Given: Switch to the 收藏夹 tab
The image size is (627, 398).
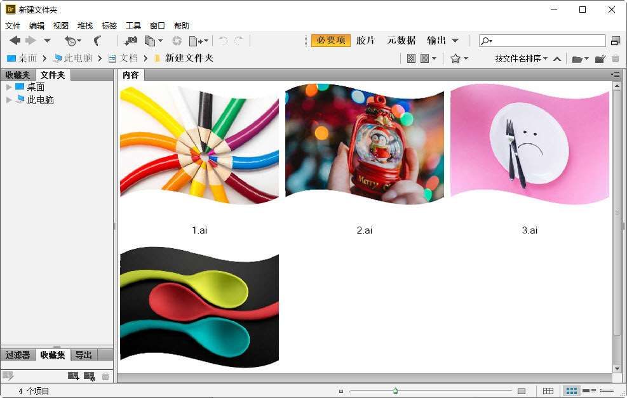Looking at the screenshot, I should (18, 75).
